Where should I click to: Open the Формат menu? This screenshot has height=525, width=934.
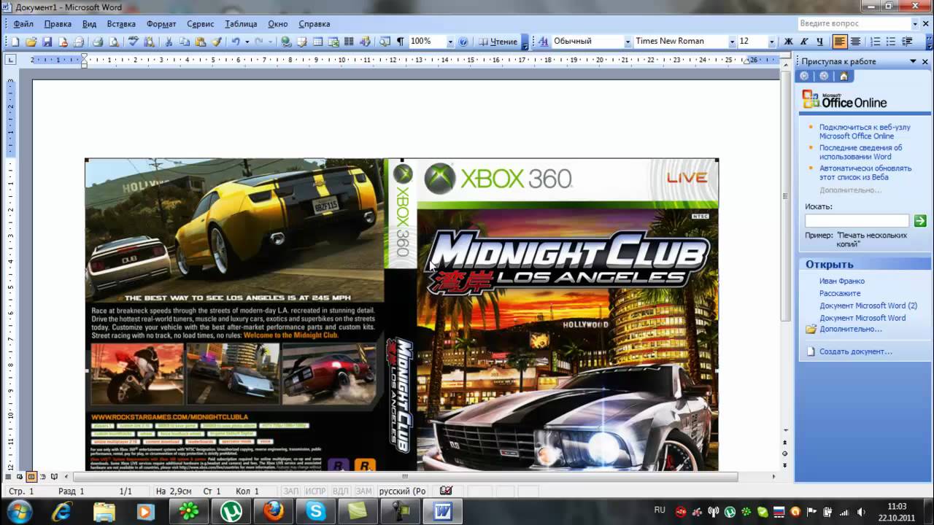[161, 24]
